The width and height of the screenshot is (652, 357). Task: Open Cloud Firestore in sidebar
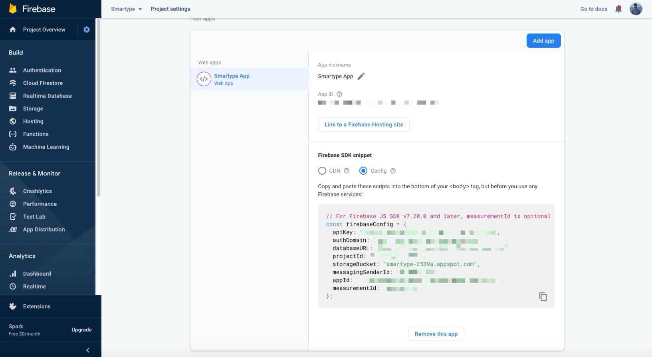pos(43,83)
